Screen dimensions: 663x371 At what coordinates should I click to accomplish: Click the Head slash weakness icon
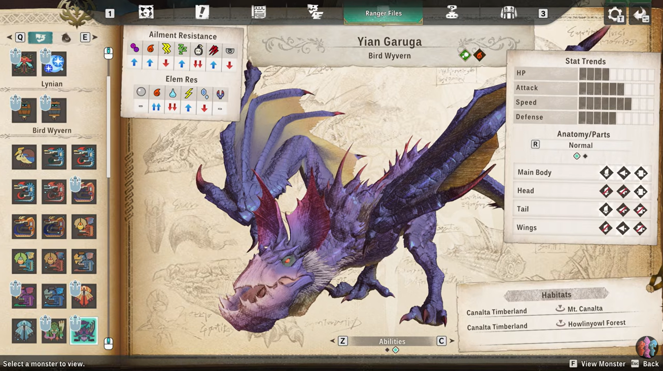coord(606,191)
